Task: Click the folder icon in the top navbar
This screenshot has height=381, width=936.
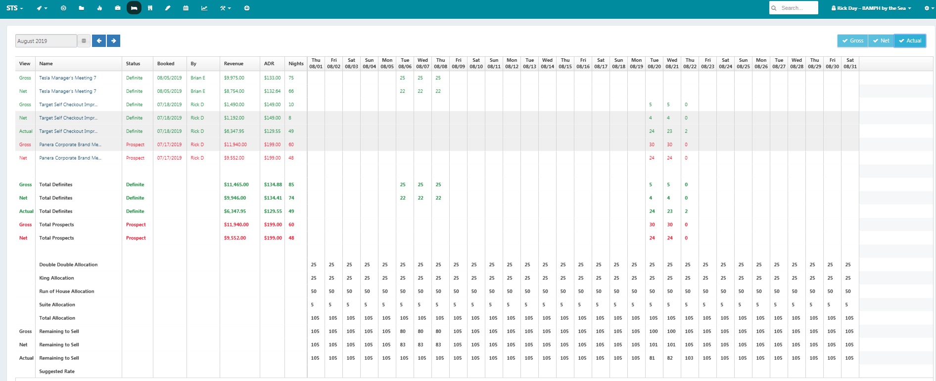Action: click(81, 8)
